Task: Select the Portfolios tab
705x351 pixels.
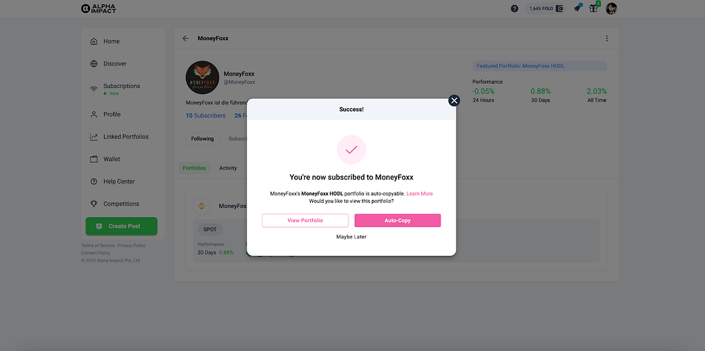Action: tap(194, 168)
